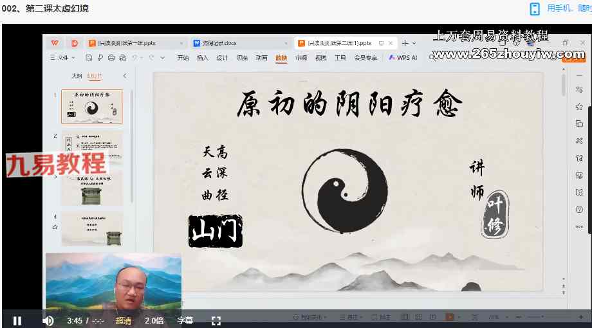Click the new tab plus icon
The width and height of the screenshot is (592, 328).
click(405, 43)
